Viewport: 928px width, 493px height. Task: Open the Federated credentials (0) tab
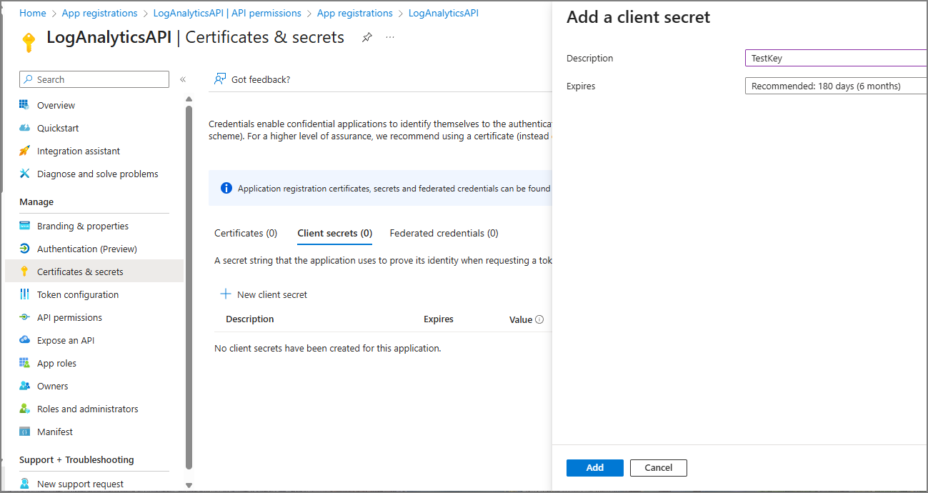[x=444, y=233]
